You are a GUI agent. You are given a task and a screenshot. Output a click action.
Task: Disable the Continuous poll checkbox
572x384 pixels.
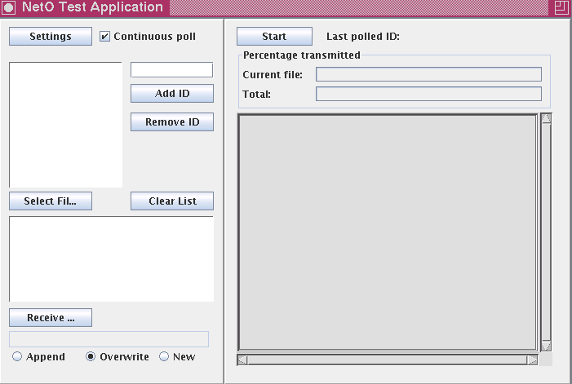[104, 37]
